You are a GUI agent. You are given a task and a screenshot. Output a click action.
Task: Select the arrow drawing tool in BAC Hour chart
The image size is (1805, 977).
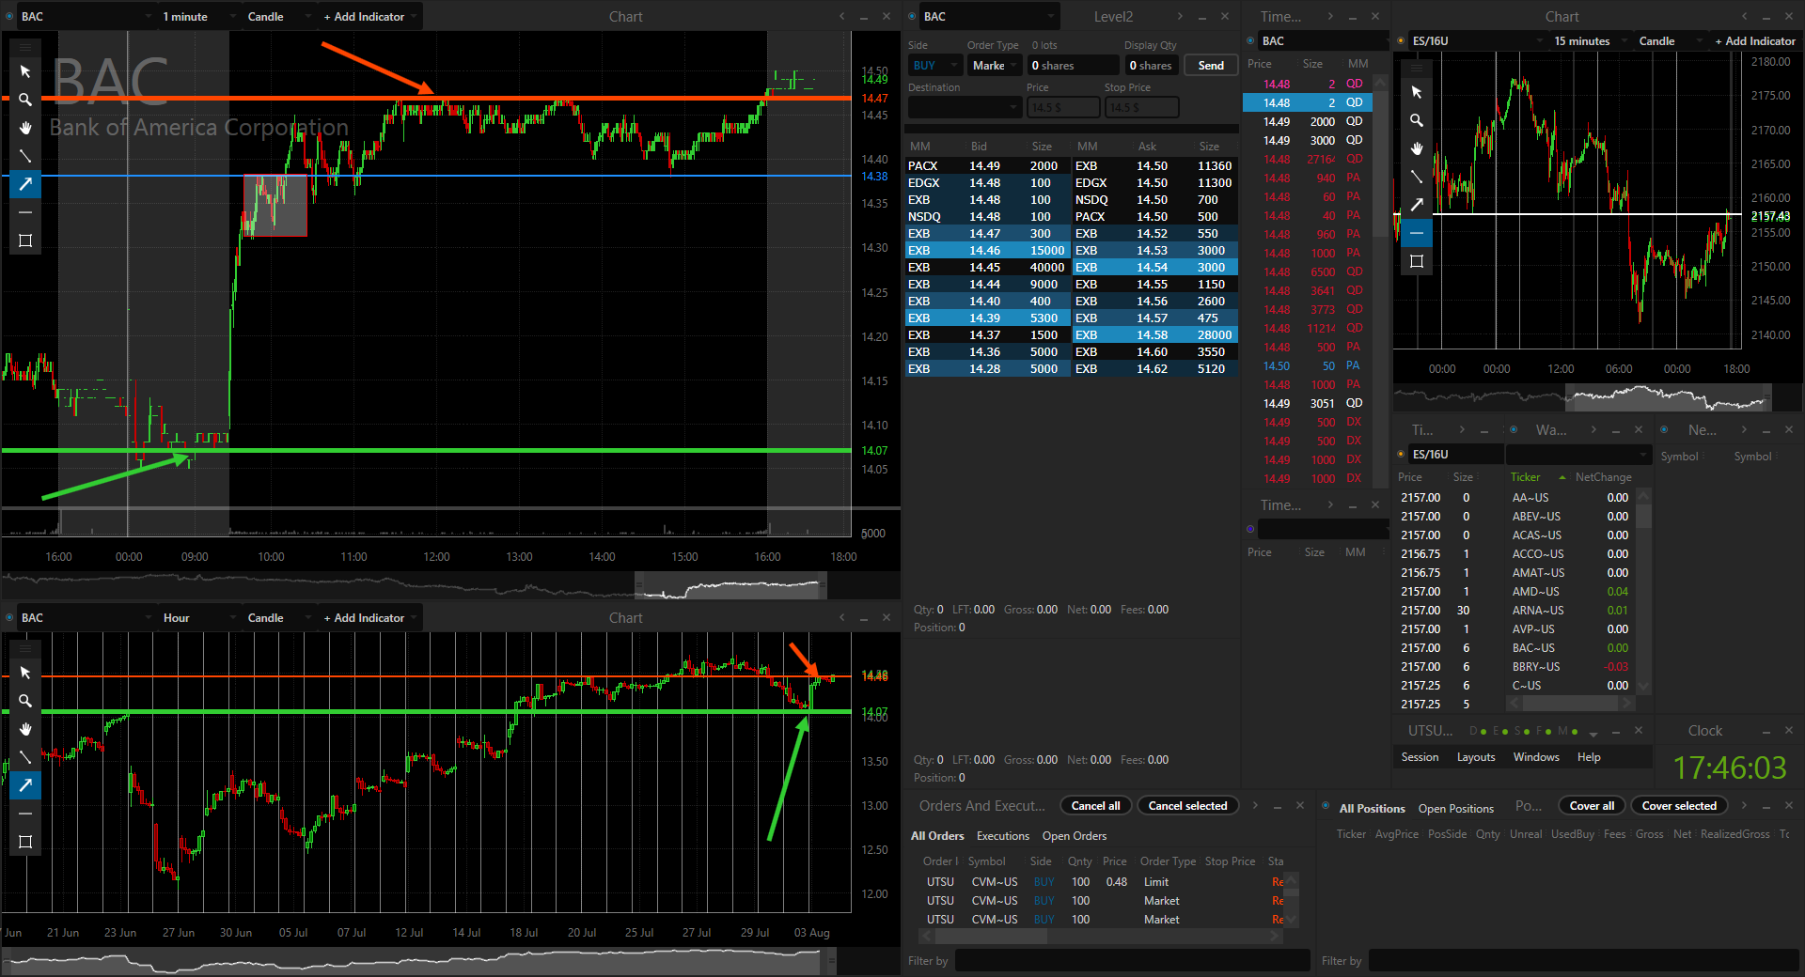[x=25, y=785]
